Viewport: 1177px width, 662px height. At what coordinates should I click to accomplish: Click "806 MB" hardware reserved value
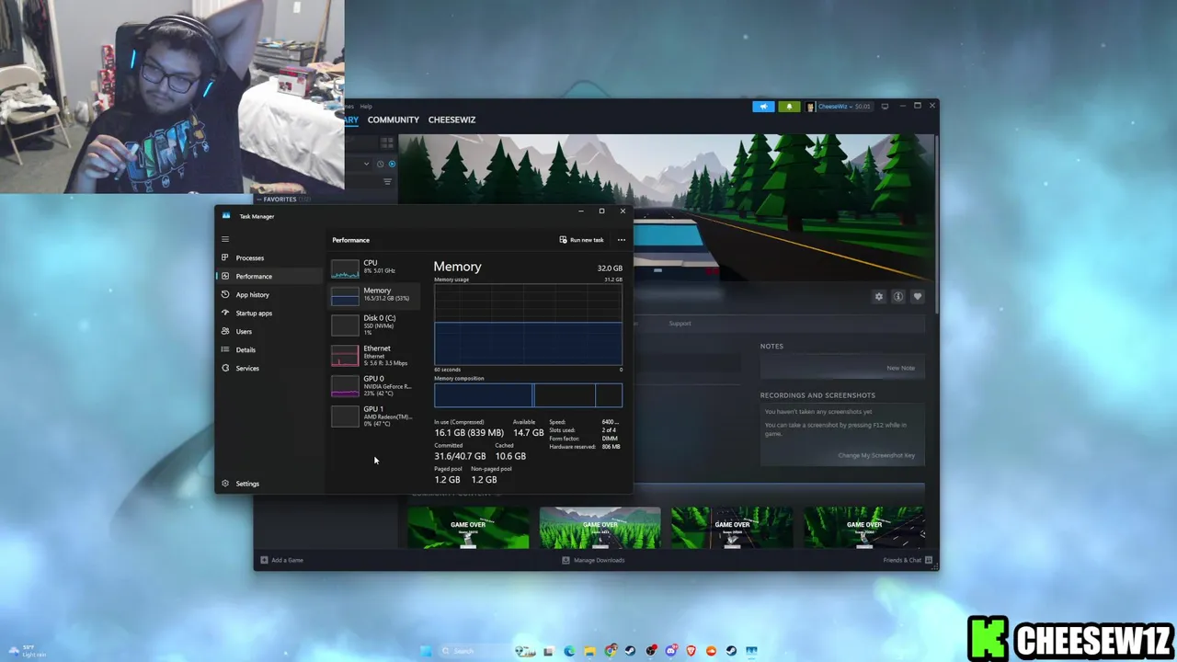tap(611, 447)
